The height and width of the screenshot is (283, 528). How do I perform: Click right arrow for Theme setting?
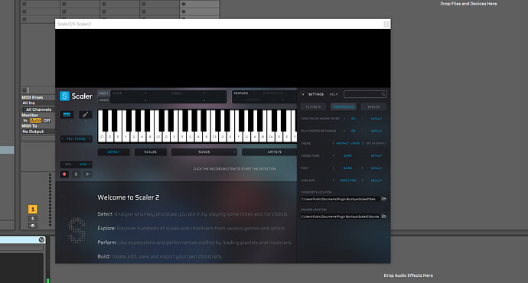(362, 143)
